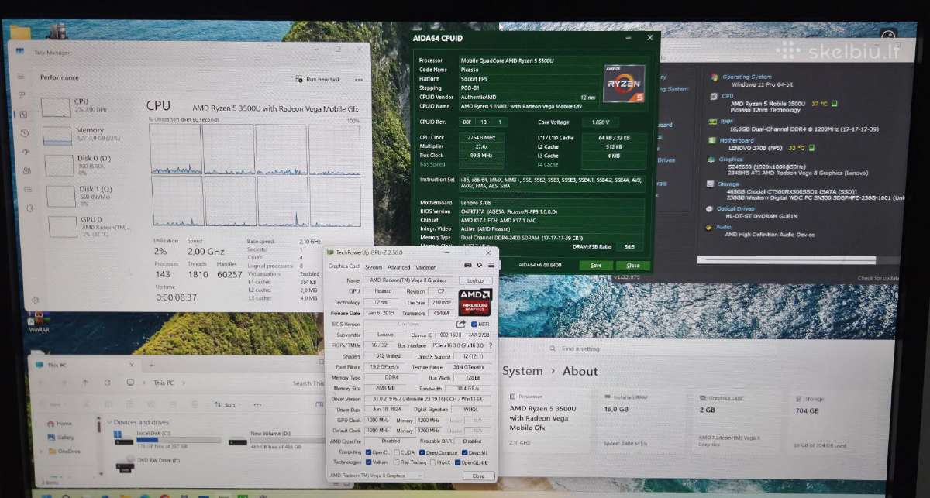Click Run new task in Task Manager

(318, 80)
